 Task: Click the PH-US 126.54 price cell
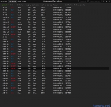43,15
